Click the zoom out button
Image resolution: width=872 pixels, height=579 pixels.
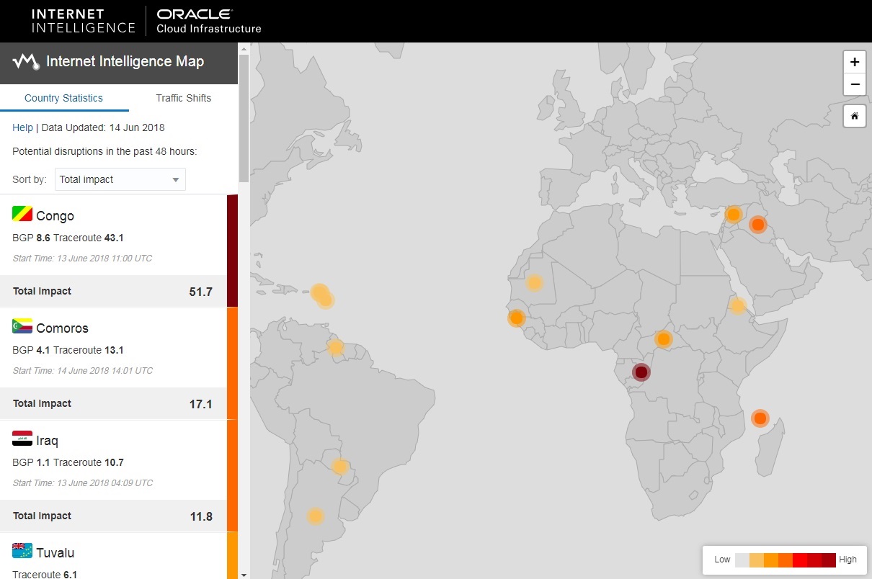[854, 84]
